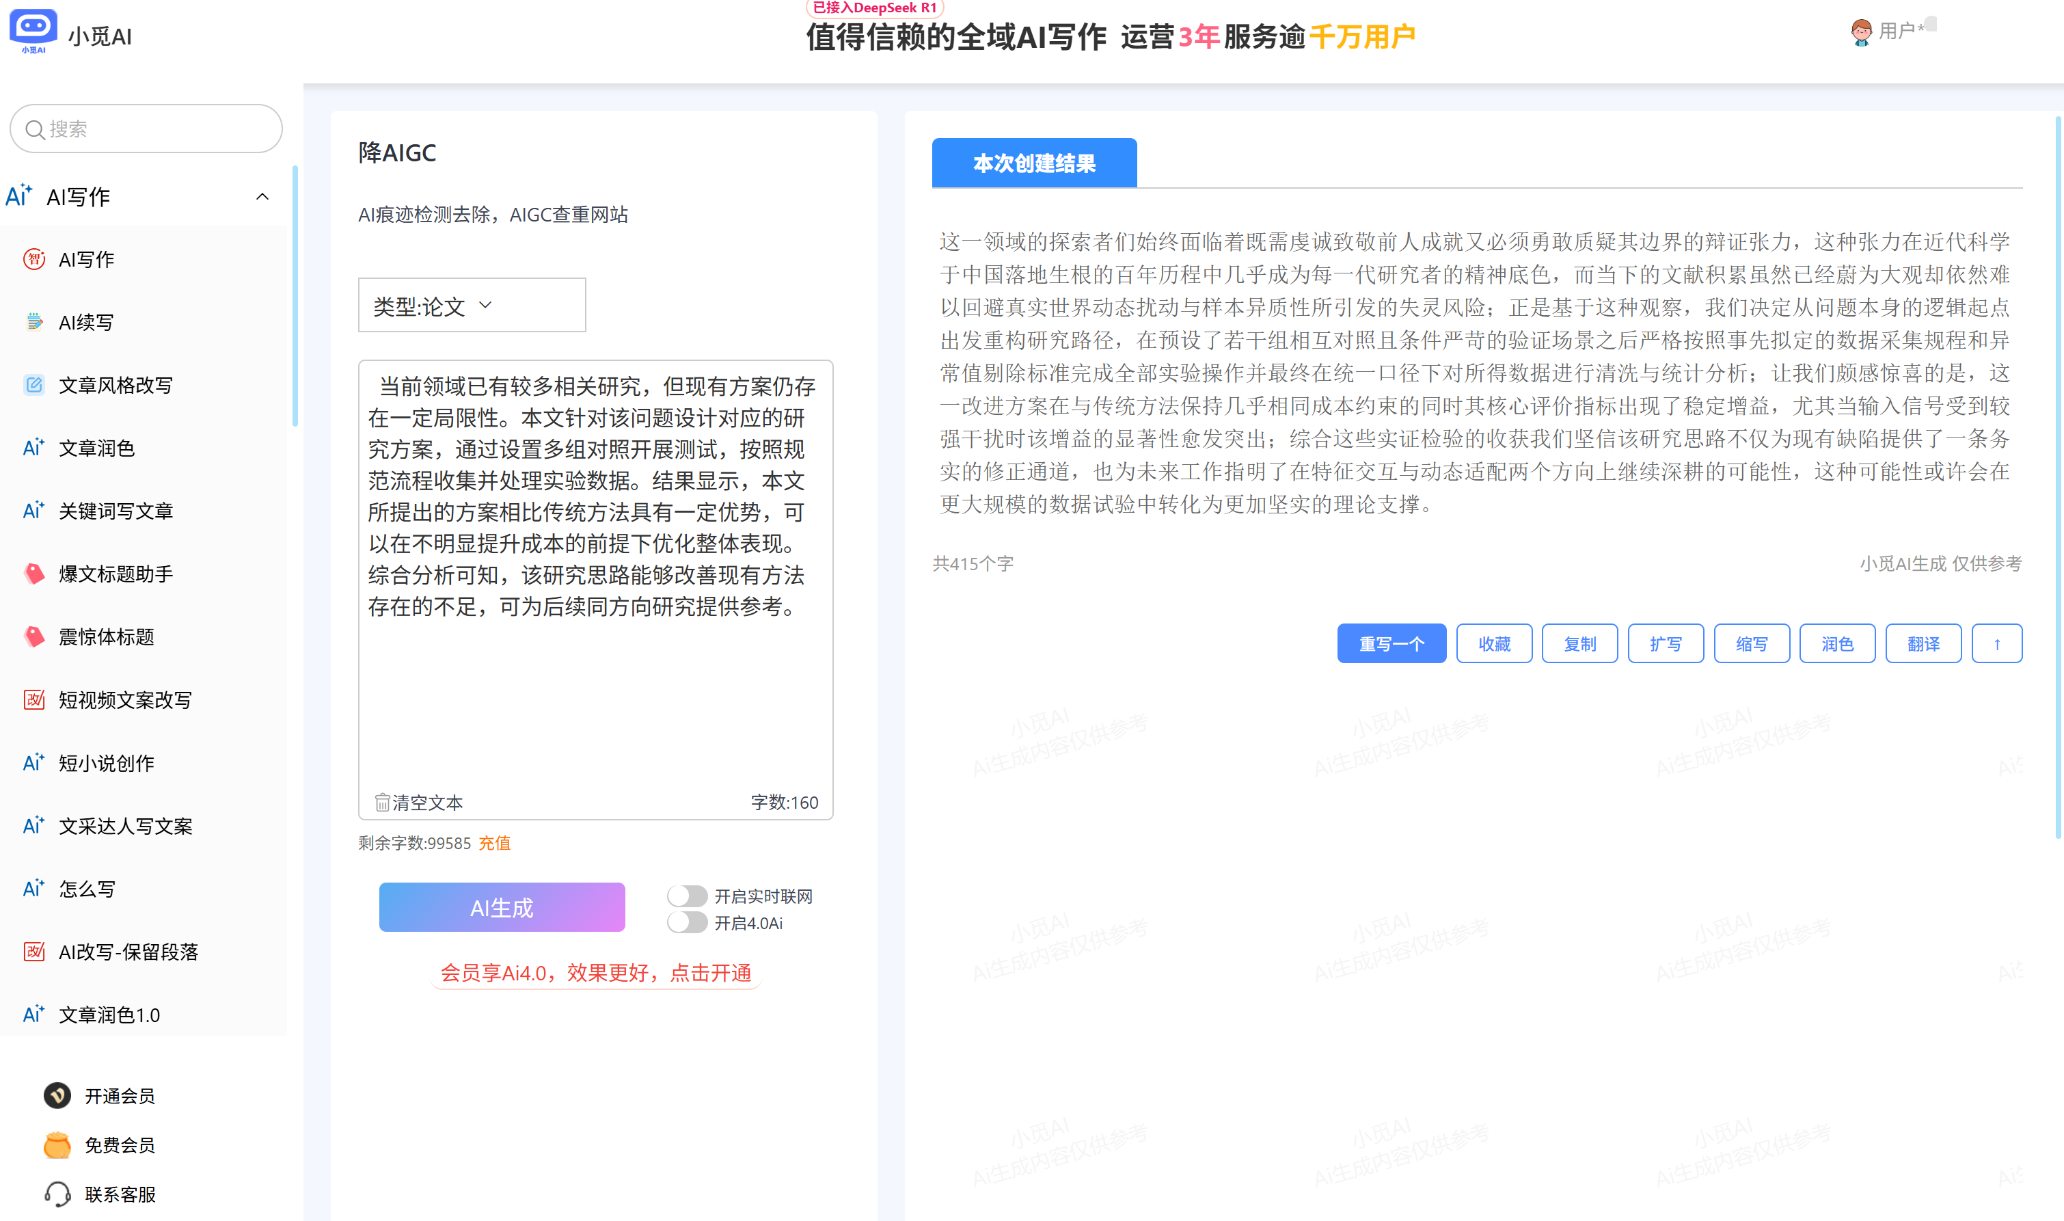Click the AI生成 button
2064x1221 pixels.
(502, 907)
